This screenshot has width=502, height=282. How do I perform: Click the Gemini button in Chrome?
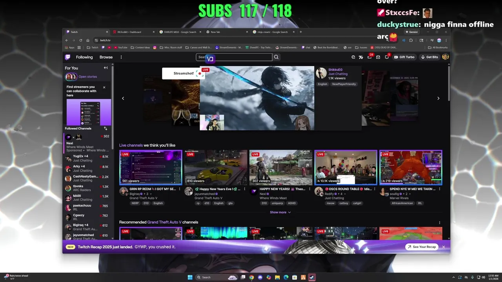click(411, 32)
